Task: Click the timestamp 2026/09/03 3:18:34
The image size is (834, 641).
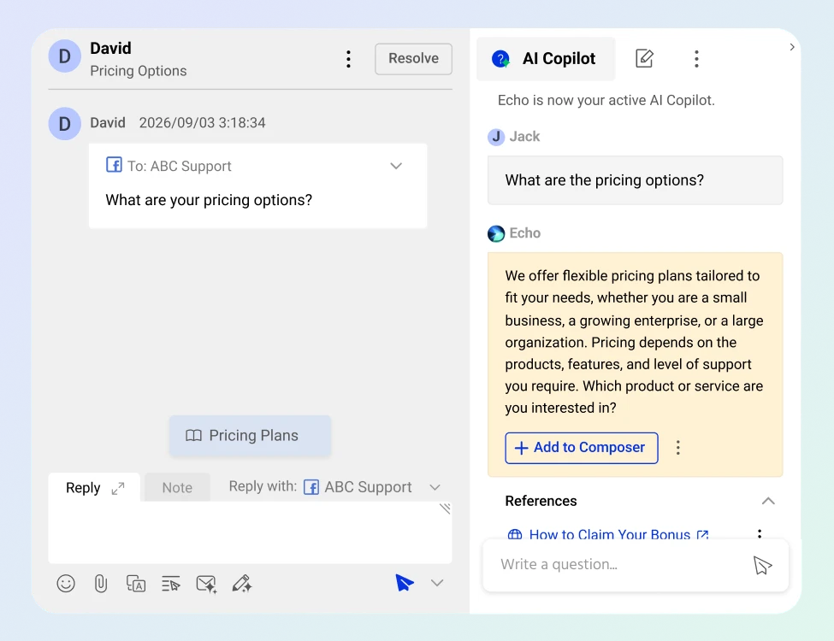Action: 202,123
